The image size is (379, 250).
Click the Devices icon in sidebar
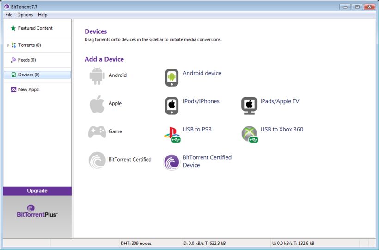coord(14,75)
